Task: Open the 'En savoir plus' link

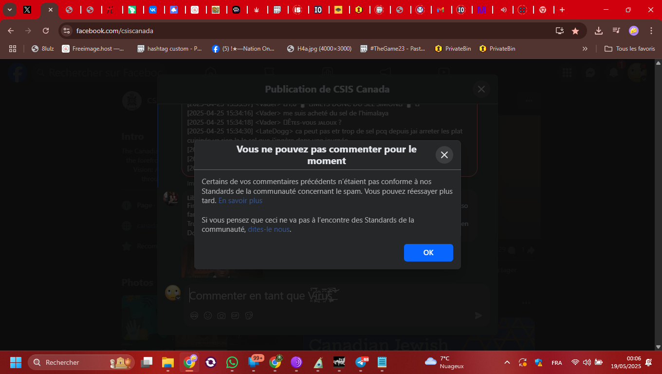Action: tap(240, 201)
